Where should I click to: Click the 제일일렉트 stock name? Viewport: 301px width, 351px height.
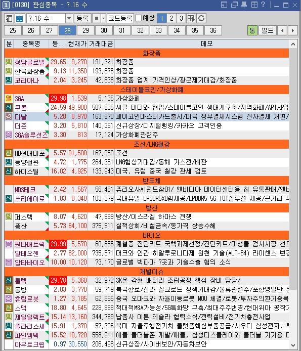pyautogui.click(x=29, y=317)
